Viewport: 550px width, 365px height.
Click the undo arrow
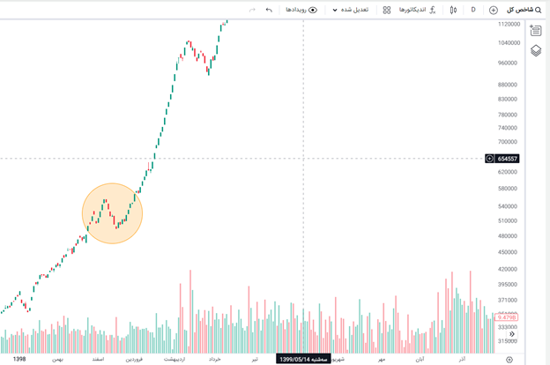tap(269, 10)
